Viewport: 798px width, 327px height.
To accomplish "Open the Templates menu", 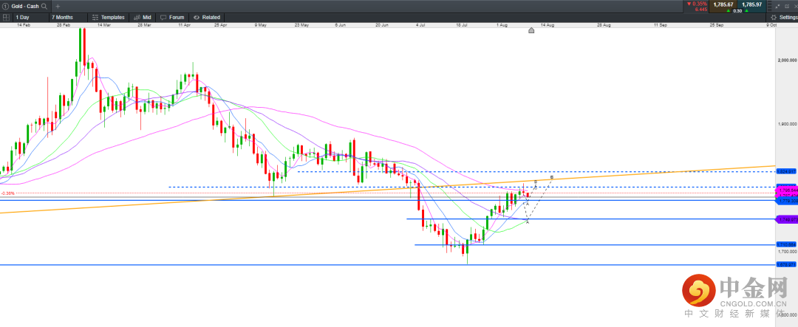I will (x=109, y=17).
